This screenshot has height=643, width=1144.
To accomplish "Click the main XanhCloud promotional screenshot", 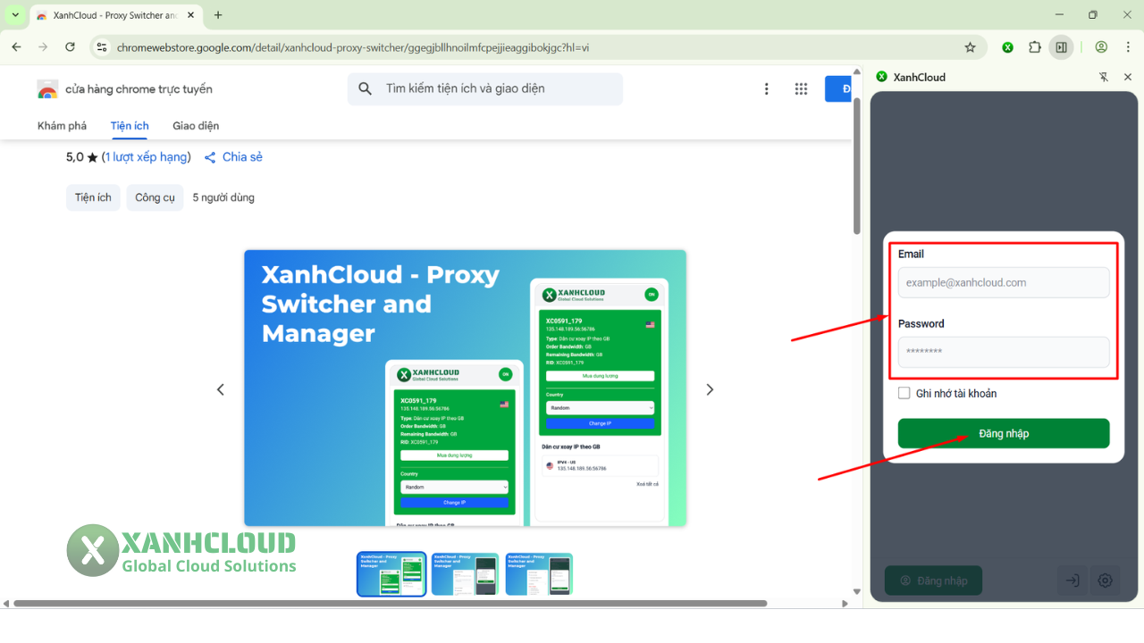I will (465, 388).
